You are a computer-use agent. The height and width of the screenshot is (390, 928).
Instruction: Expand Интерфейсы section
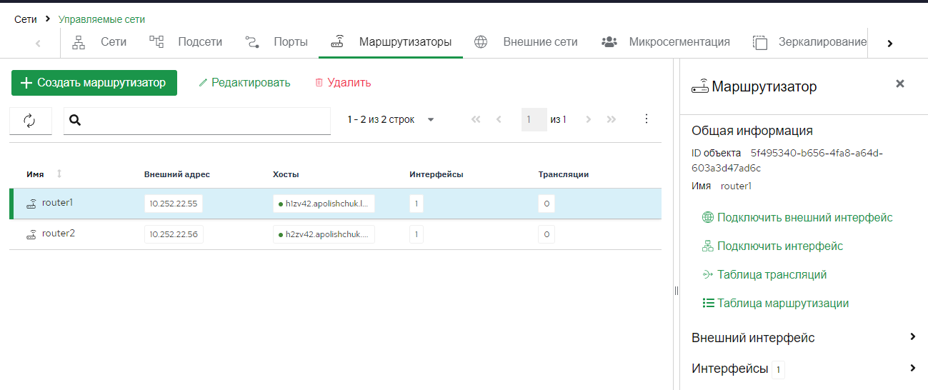(804, 369)
